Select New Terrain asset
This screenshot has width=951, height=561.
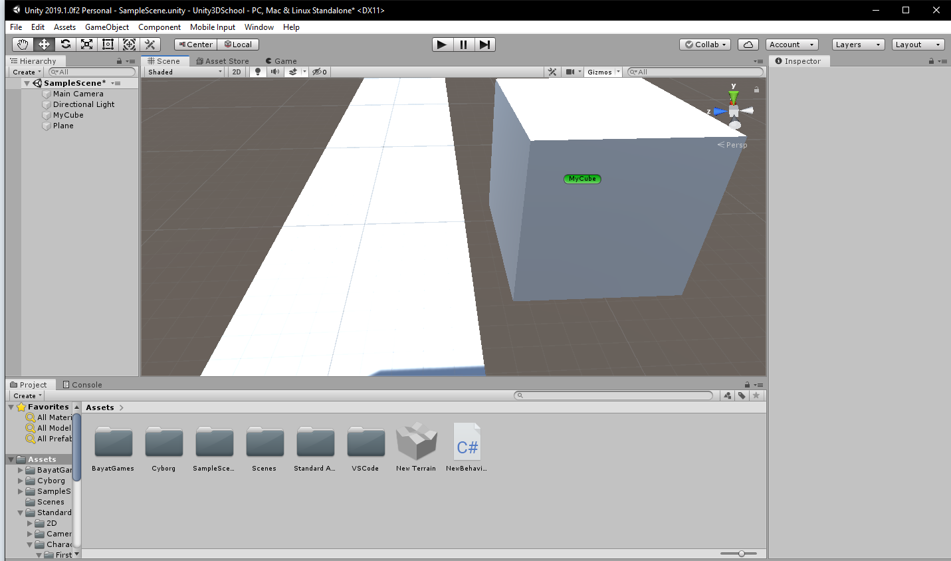tap(416, 447)
